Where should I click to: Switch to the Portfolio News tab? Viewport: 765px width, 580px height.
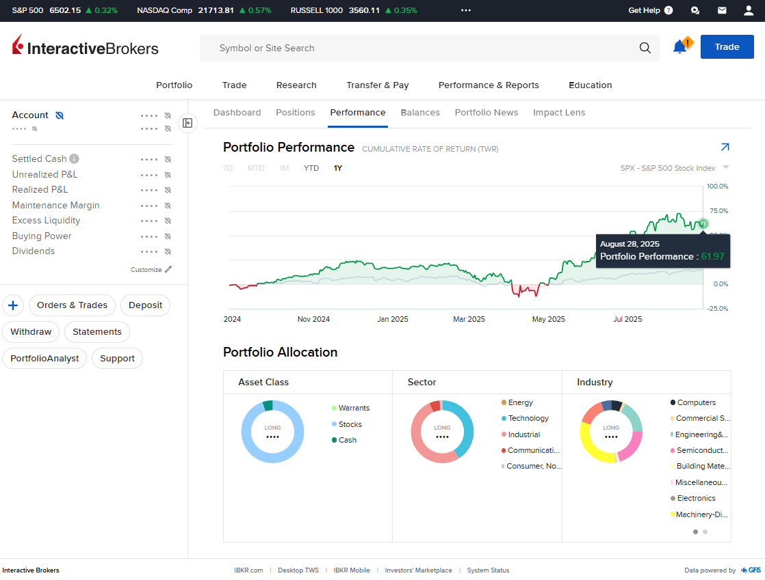coord(487,113)
